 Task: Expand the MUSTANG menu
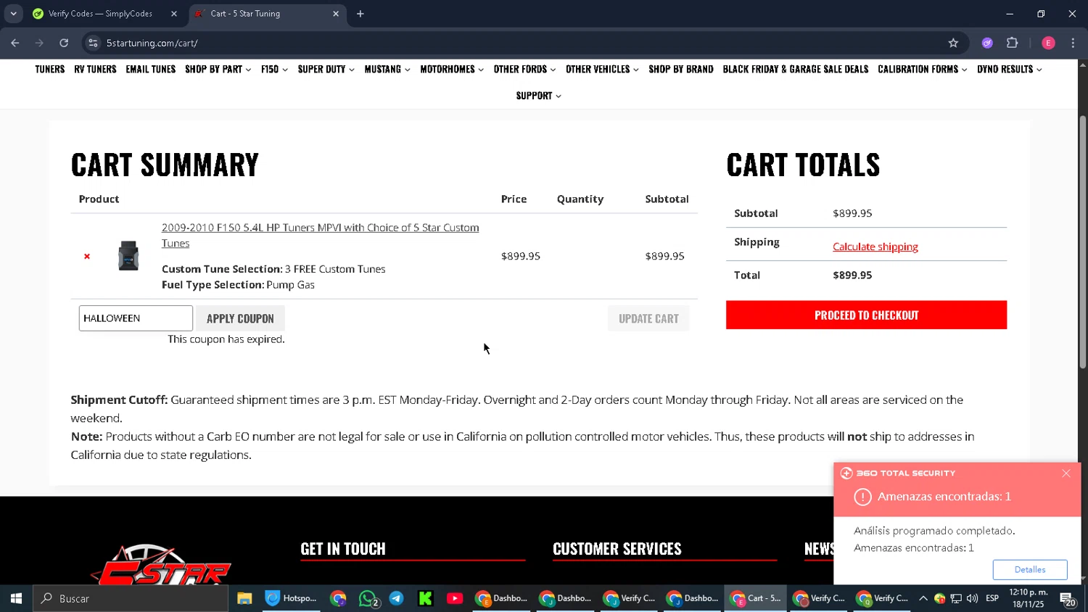pyautogui.click(x=387, y=70)
